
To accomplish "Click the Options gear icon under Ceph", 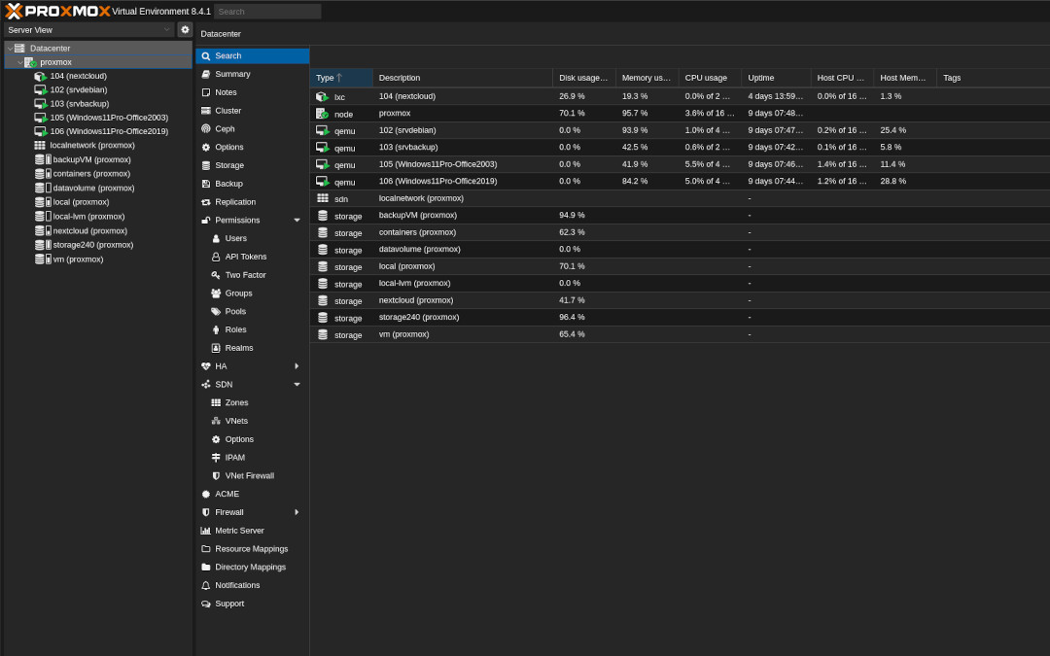I will tap(205, 148).
